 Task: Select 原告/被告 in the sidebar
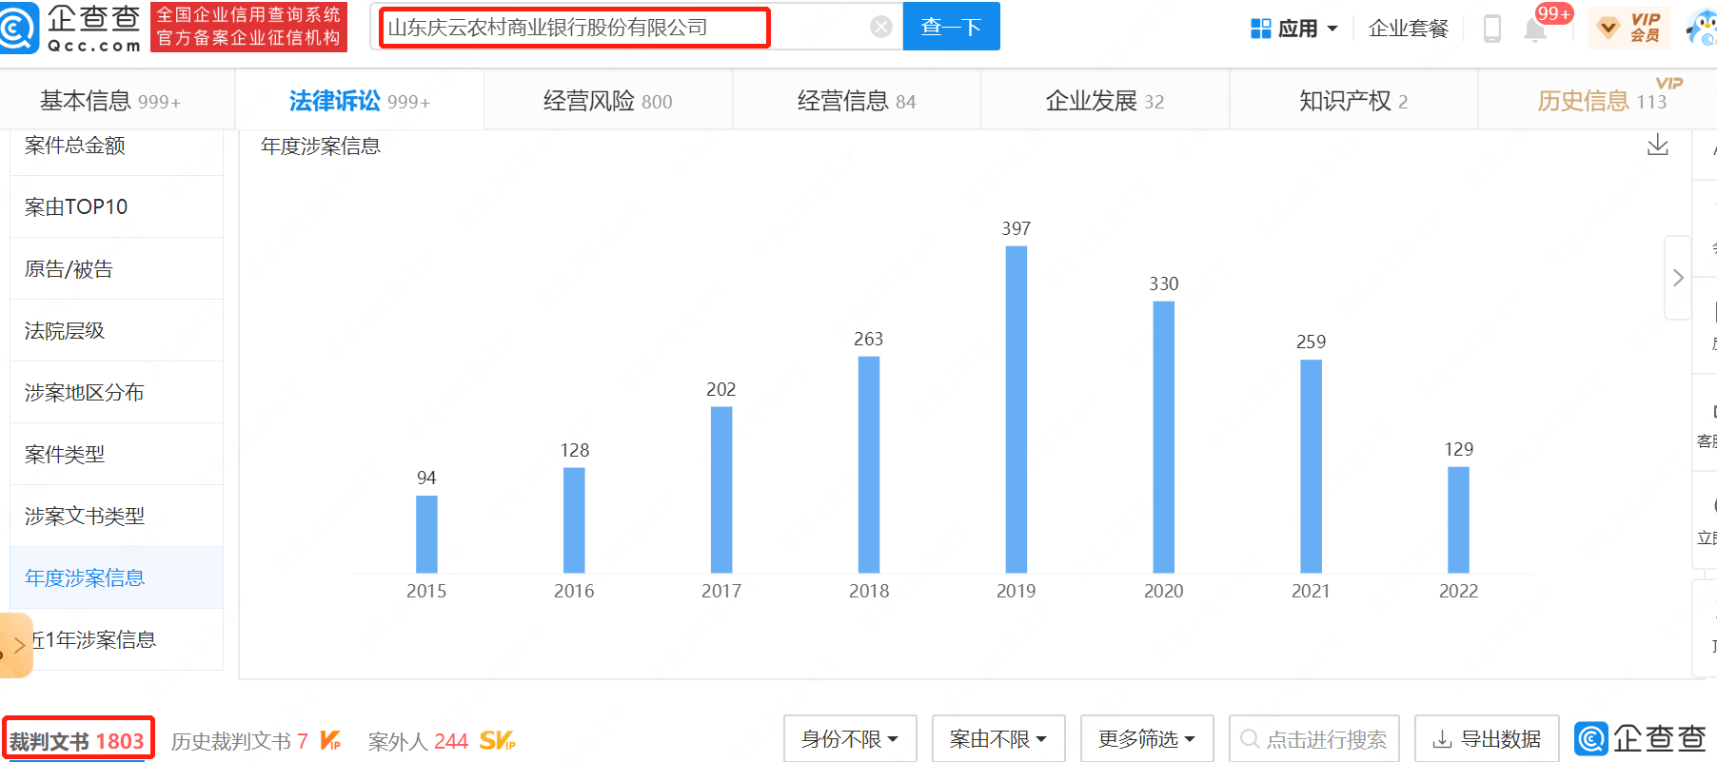[x=116, y=268]
